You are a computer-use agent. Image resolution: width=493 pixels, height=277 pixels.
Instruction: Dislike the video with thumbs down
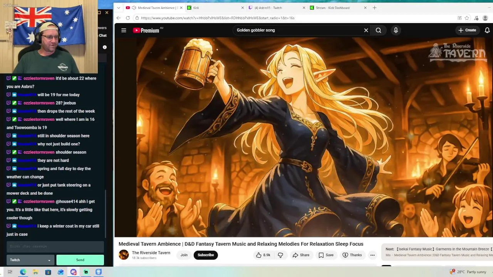point(280,255)
